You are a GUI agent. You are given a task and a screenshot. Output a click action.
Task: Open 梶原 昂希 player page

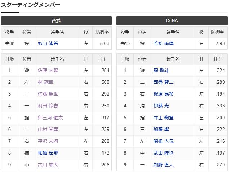pos(164,94)
